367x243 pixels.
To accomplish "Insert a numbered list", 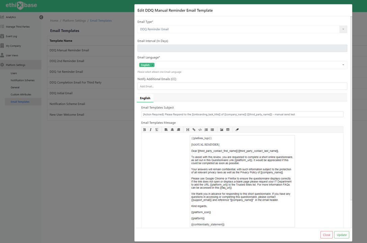I will point(206,130).
